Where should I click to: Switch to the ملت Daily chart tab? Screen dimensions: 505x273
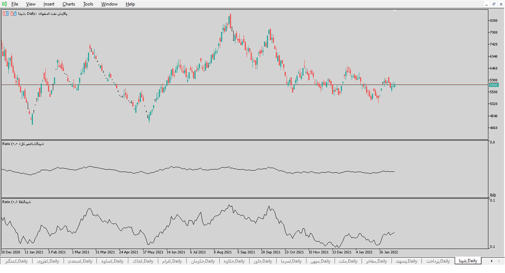(x=348, y=261)
